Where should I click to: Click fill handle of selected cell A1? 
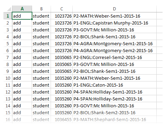pyautogui.click(x=32, y=19)
